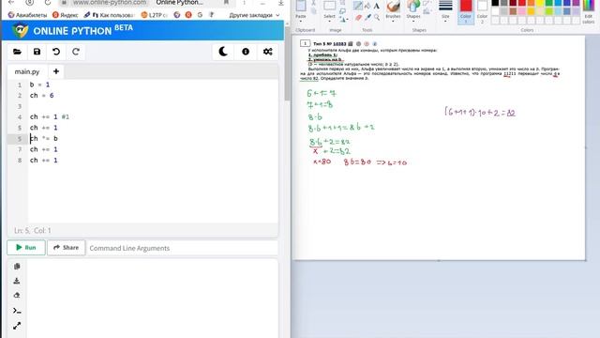Undo the last edit in the editor

coord(56,52)
